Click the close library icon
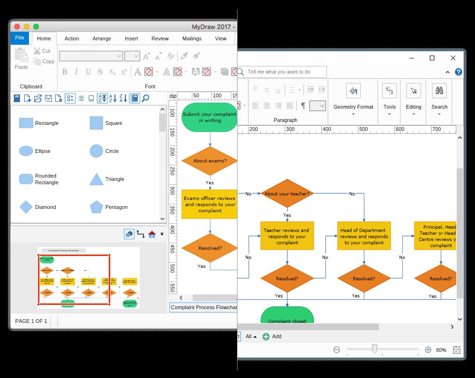Viewport: 475px width, 378px height. [x=58, y=98]
